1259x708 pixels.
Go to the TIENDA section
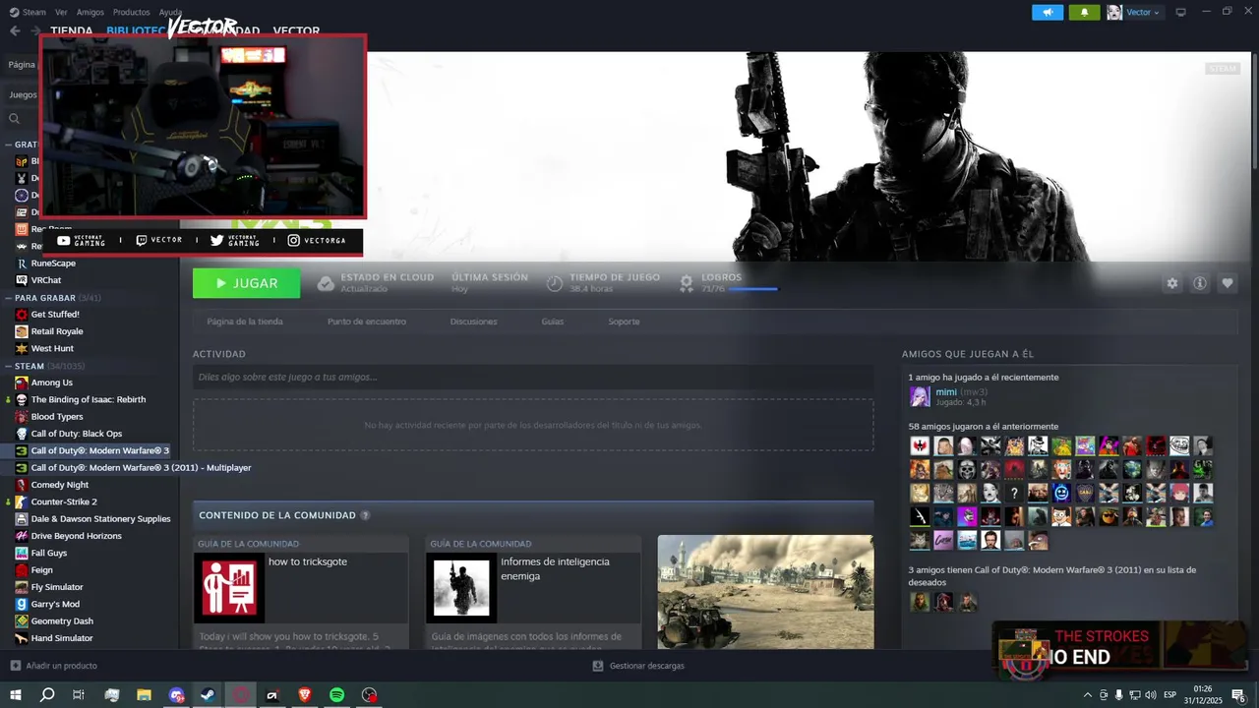click(x=71, y=30)
